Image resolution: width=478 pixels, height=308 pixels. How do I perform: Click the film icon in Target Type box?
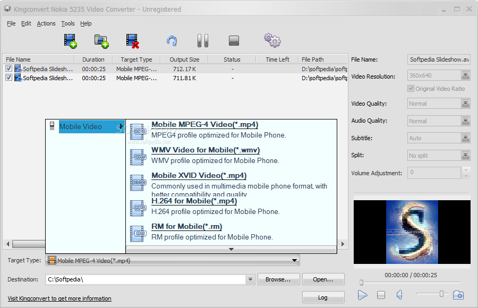[52, 260]
